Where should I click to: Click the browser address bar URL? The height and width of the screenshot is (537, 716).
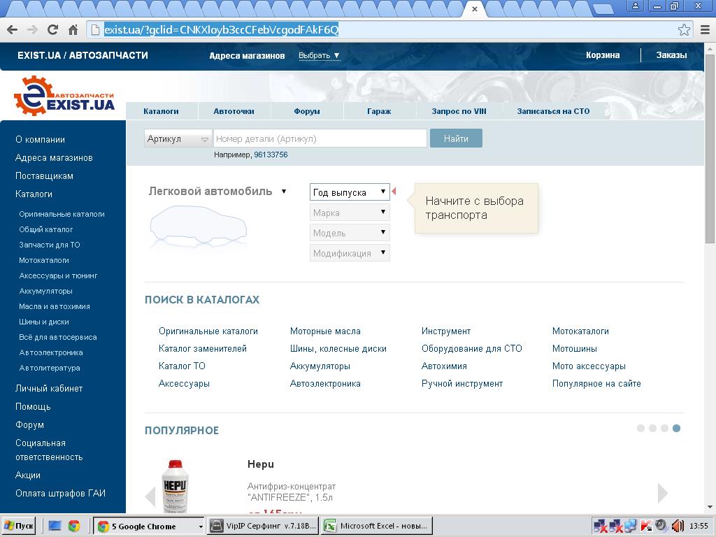222,30
